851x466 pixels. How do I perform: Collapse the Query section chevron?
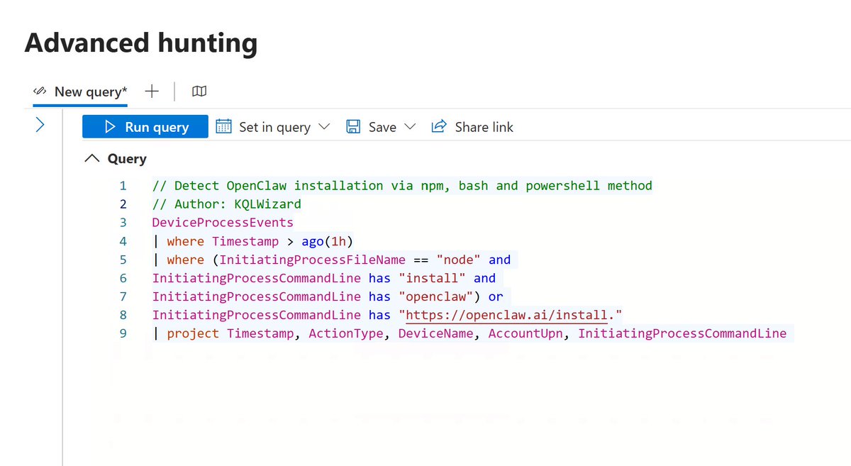[92, 159]
